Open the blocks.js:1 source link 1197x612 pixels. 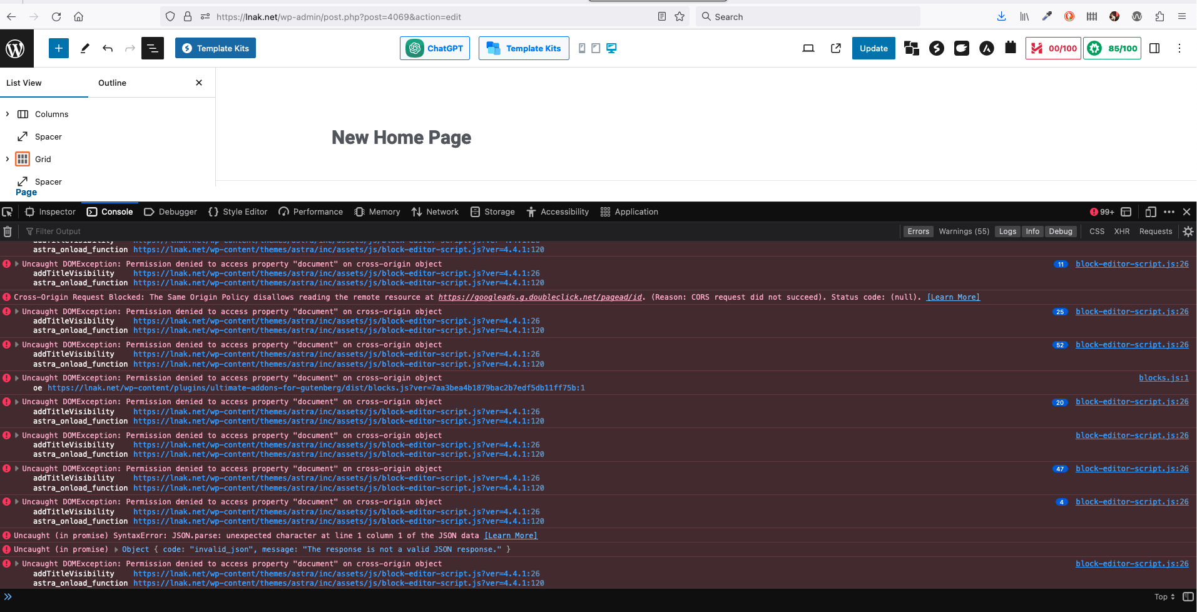[x=1163, y=378]
